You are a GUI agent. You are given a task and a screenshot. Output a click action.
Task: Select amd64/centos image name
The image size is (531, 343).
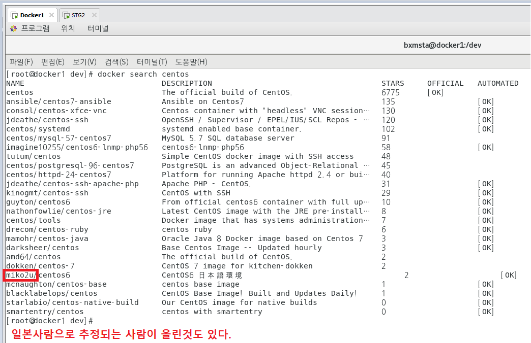coord(33,257)
